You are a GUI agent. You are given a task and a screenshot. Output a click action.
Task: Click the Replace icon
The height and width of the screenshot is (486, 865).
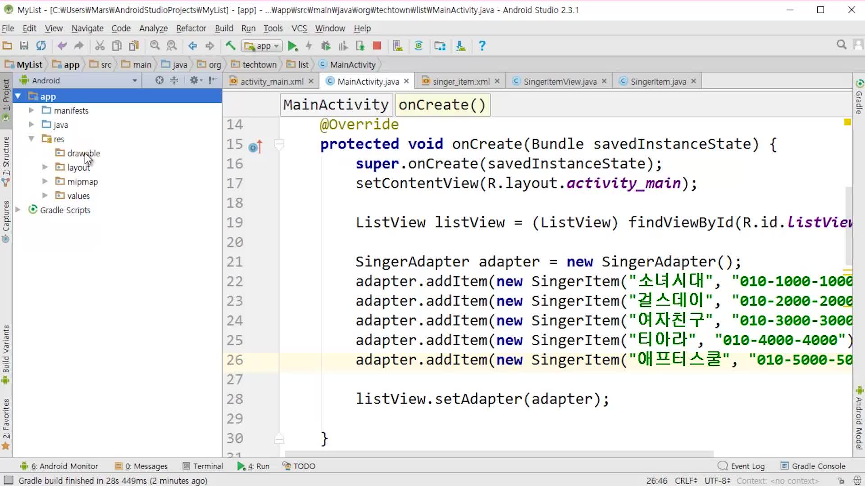pyautogui.click(x=172, y=46)
